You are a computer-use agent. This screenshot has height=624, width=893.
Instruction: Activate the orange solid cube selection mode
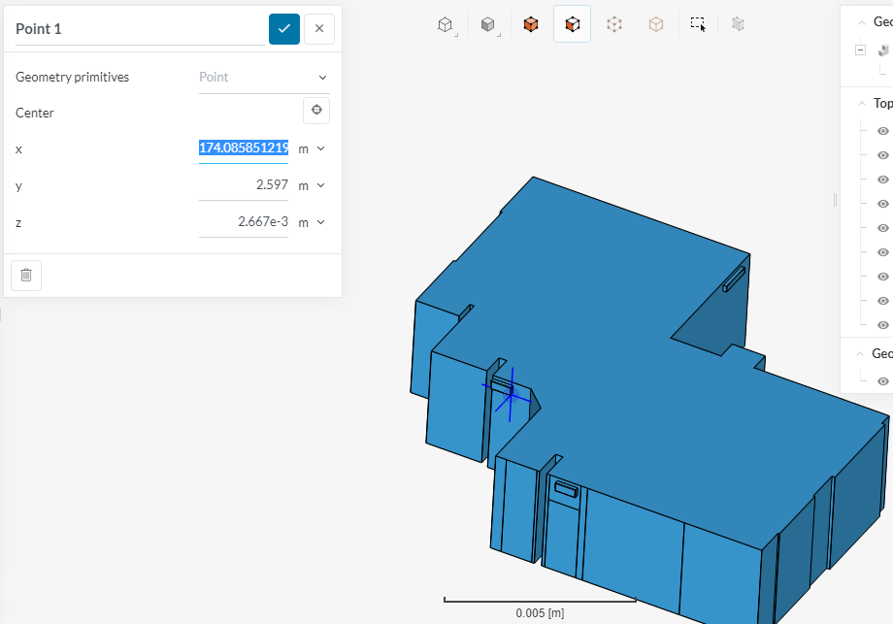(530, 23)
